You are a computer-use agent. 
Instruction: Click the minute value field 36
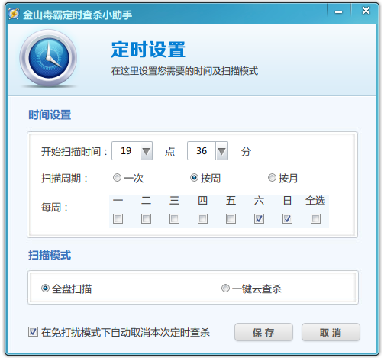[202, 151]
